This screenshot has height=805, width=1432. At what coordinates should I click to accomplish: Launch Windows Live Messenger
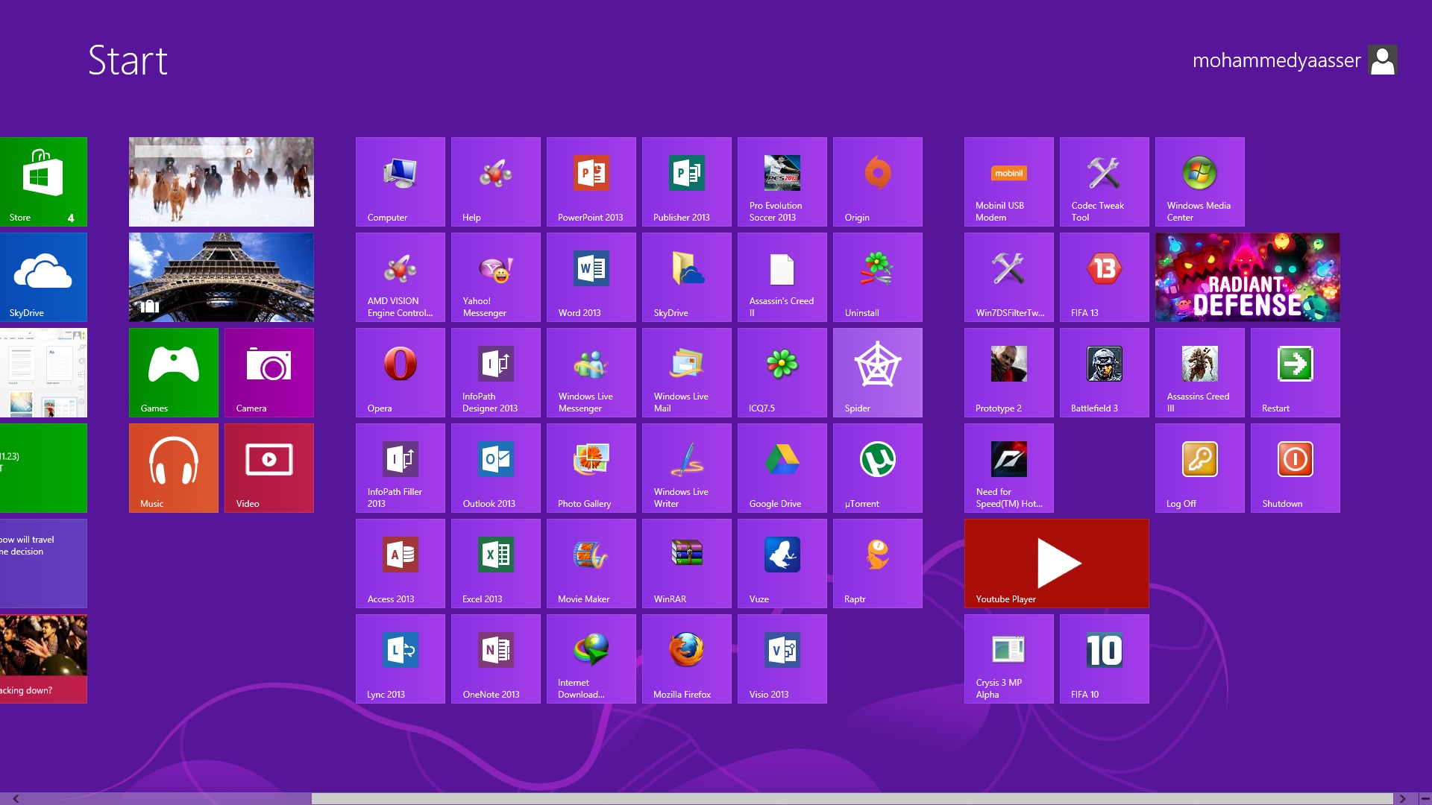(x=591, y=373)
